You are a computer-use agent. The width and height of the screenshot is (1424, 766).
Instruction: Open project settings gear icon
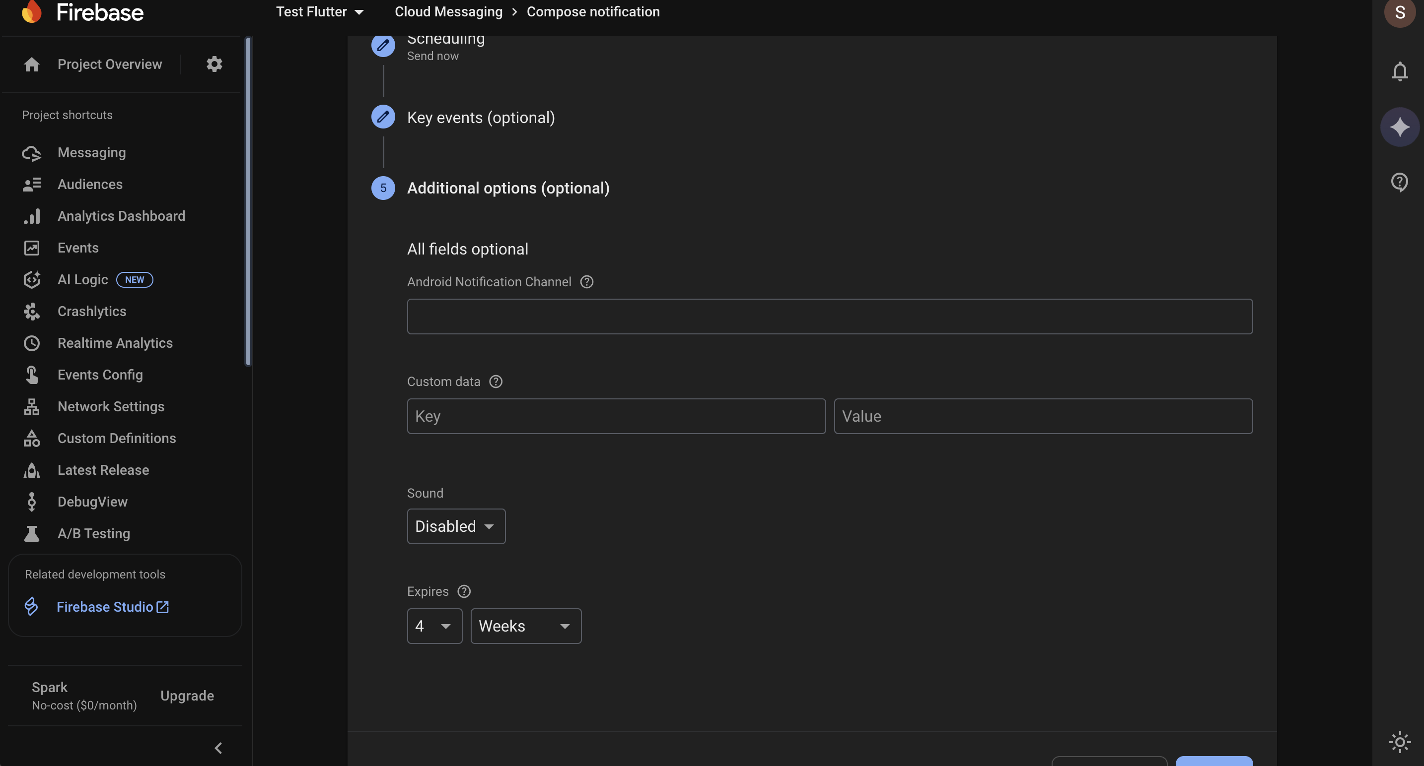pyautogui.click(x=214, y=64)
